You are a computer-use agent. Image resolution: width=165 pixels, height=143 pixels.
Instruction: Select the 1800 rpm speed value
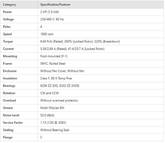[x=47, y=34]
